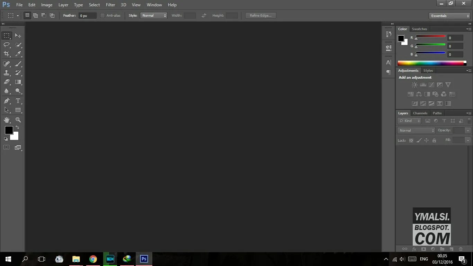Image resolution: width=473 pixels, height=266 pixels.
Task: Enable the Anti-alias checkbox
Action: (102, 16)
